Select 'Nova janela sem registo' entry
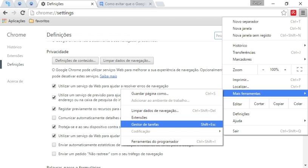308x168 pixels. coord(265,35)
